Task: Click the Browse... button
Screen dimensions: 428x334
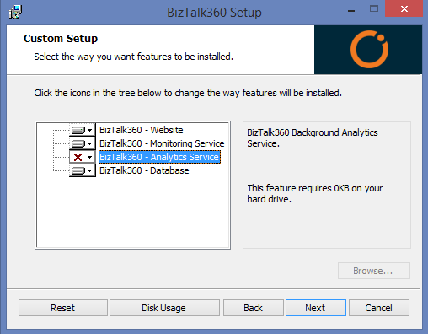Action: (374, 271)
